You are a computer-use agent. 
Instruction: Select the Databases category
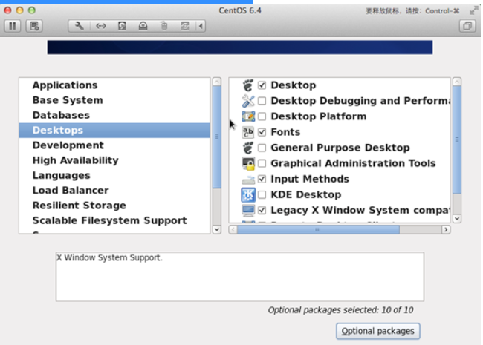point(61,115)
